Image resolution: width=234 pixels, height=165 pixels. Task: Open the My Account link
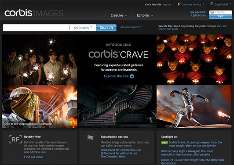[198, 12]
